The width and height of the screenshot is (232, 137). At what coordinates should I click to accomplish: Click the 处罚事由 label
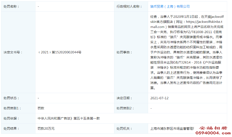[x=124, y=52]
